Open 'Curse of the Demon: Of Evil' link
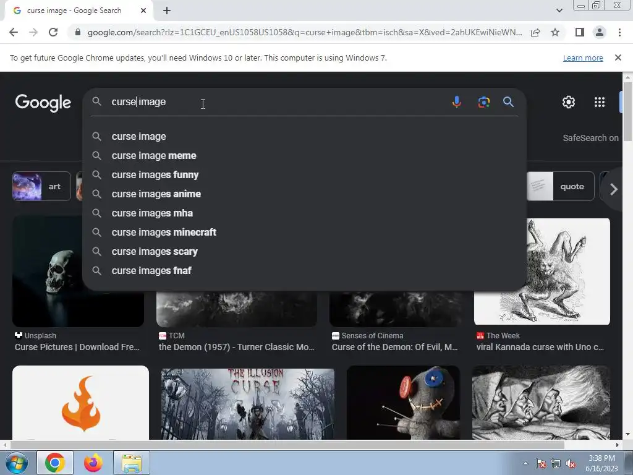633x475 pixels. (395, 347)
